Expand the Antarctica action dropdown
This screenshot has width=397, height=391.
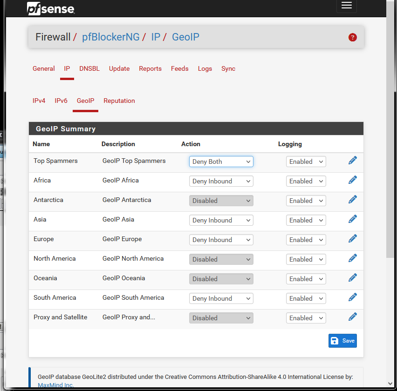pyautogui.click(x=221, y=201)
